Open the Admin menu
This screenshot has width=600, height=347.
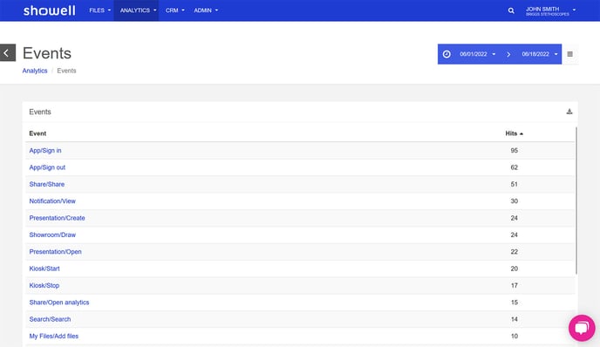coord(206,10)
